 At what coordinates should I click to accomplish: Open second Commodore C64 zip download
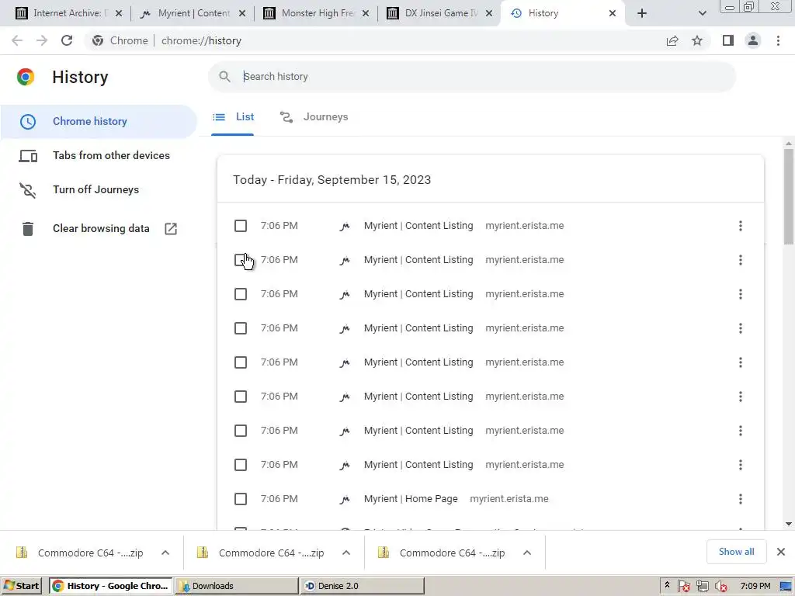[261, 553]
